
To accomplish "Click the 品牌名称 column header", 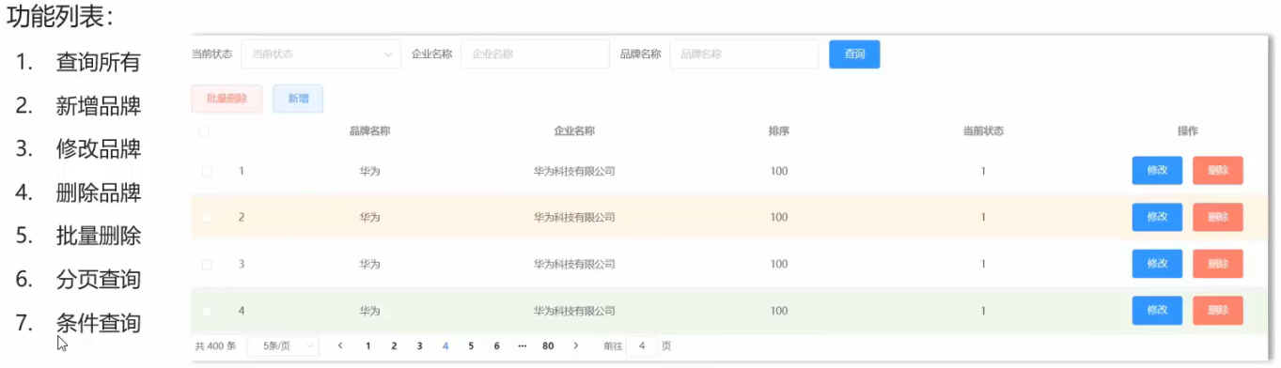I will pyautogui.click(x=369, y=131).
